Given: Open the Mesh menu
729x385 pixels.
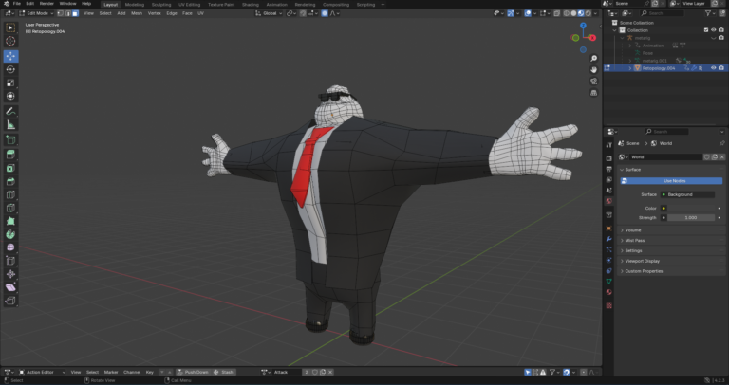Looking at the screenshot, I should click(136, 13).
